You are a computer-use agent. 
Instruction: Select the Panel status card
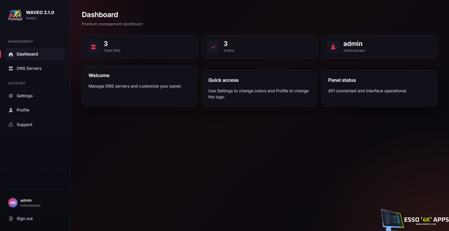coord(379,88)
